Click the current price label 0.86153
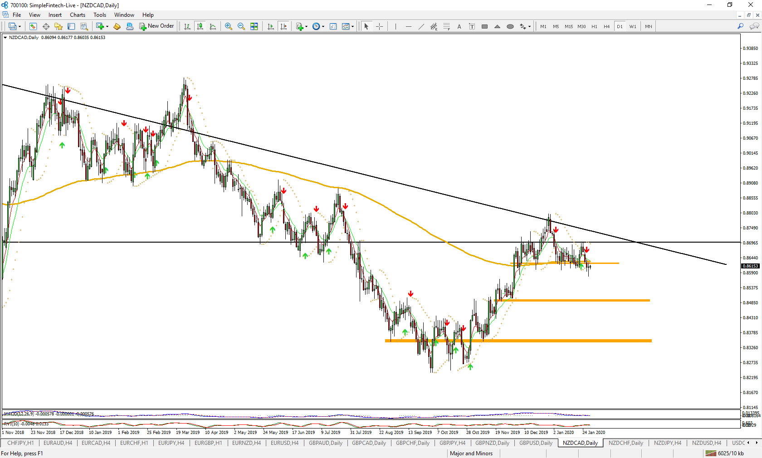Screen dimensions: 762x458 [750, 266]
